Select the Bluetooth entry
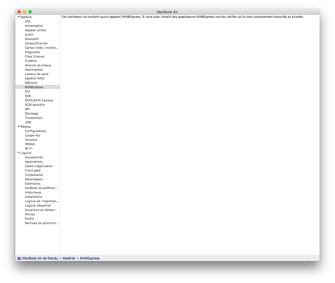335x283 pixels. click(x=32, y=39)
